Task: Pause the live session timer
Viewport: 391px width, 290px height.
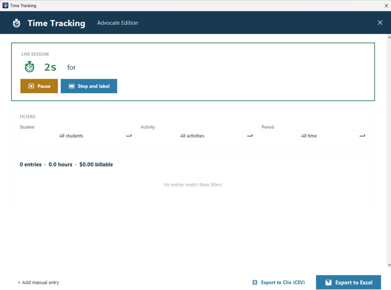Action: coord(39,86)
